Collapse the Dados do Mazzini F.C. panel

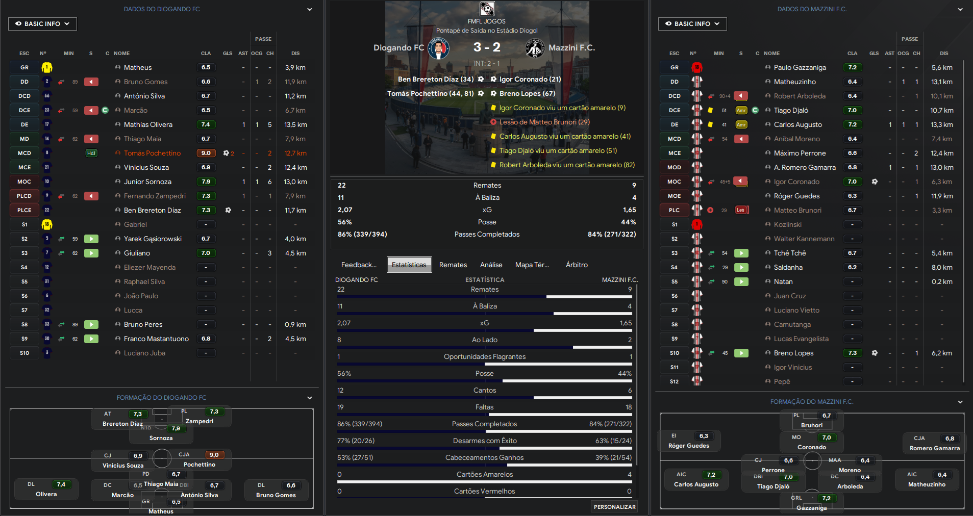click(x=960, y=9)
